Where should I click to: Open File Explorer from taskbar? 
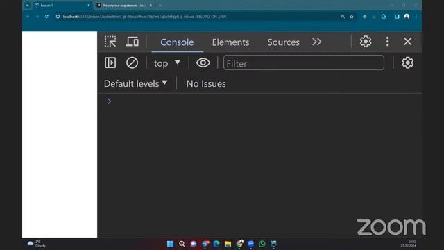(x=228, y=244)
